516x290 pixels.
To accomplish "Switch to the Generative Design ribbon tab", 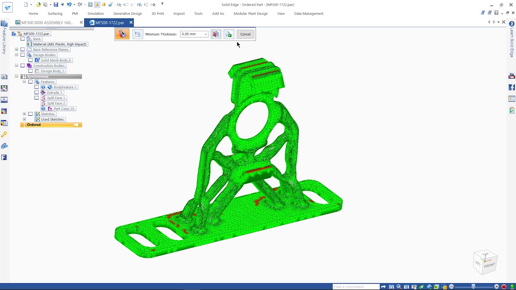I will pos(127,13).
